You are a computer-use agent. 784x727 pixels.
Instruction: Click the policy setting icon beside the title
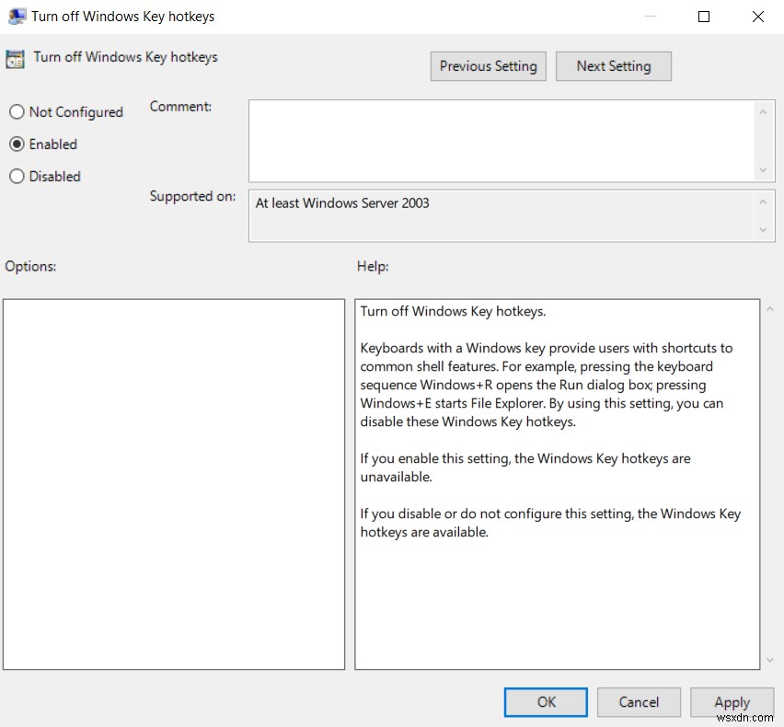[x=15, y=57]
